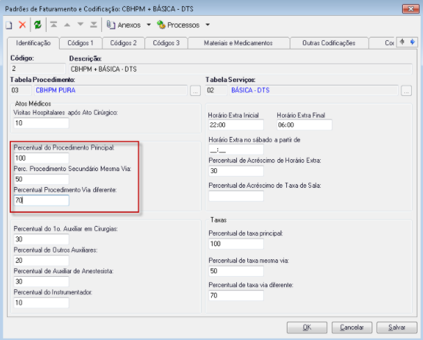This screenshot has width=423, height=340.
Task: Go to last record arrow icon
Action: pos(93,25)
